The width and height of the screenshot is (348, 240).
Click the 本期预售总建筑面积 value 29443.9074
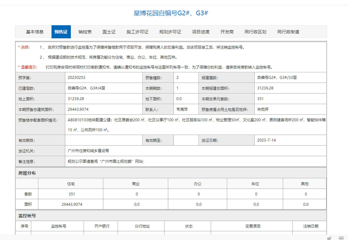[x=78, y=109]
